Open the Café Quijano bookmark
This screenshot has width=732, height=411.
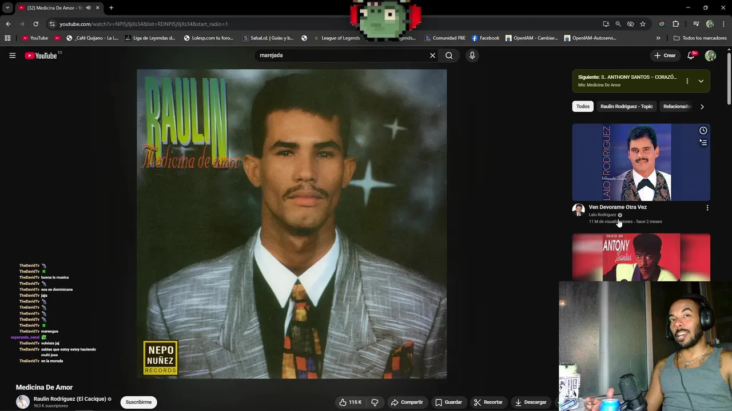92,38
